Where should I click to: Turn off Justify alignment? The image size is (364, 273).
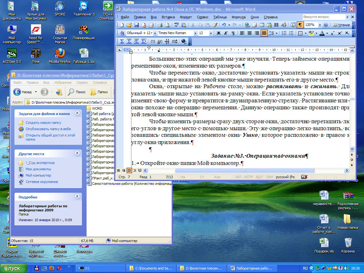tap(264, 33)
